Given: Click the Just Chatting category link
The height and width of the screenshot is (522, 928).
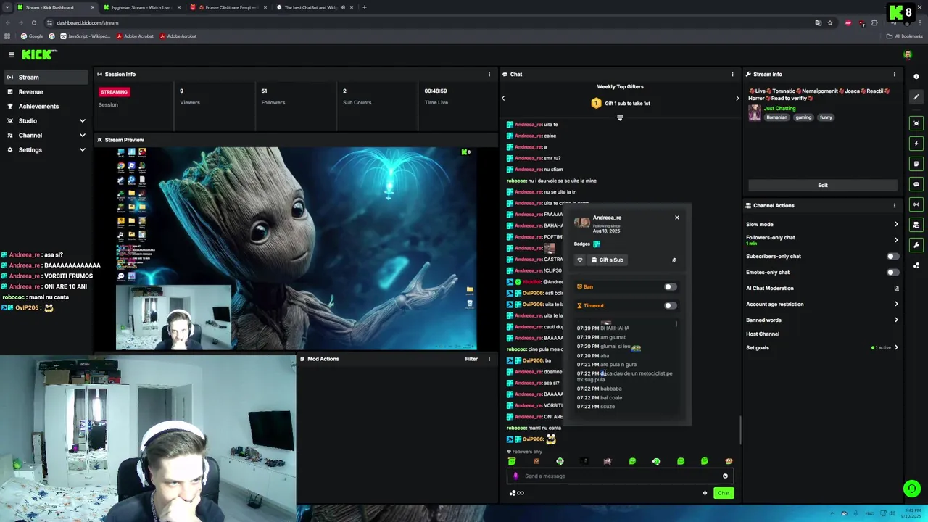Looking at the screenshot, I should point(779,108).
